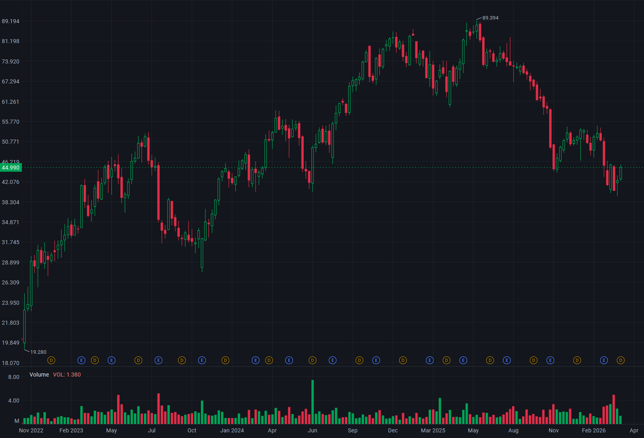Click the Jan 2024 date label
The width and height of the screenshot is (644, 438).
tap(232, 430)
